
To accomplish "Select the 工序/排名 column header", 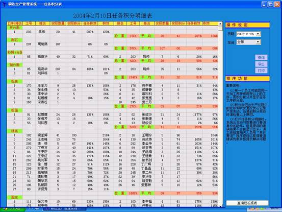I will [x=15, y=23].
